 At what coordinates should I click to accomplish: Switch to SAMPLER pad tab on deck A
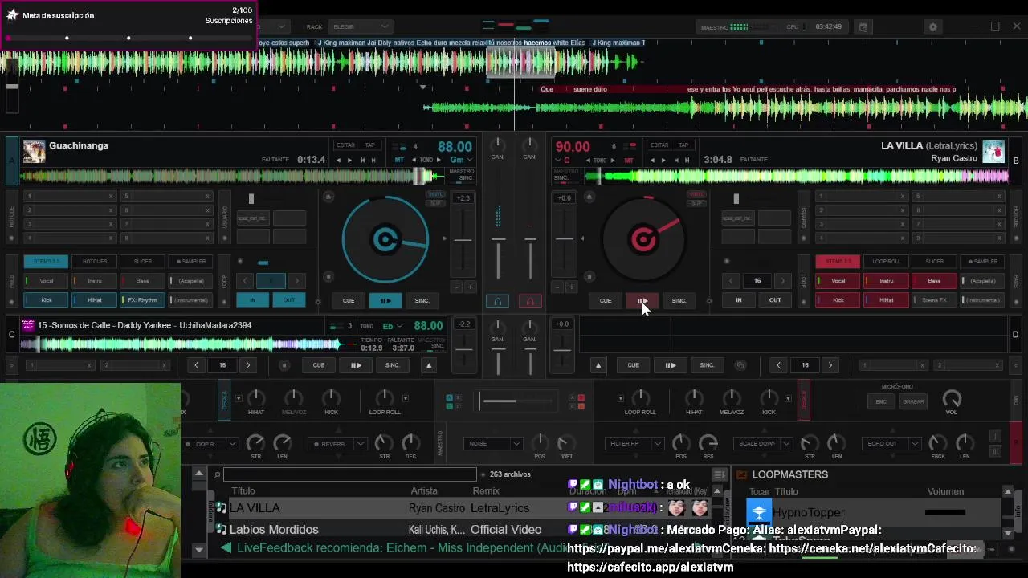(x=190, y=262)
